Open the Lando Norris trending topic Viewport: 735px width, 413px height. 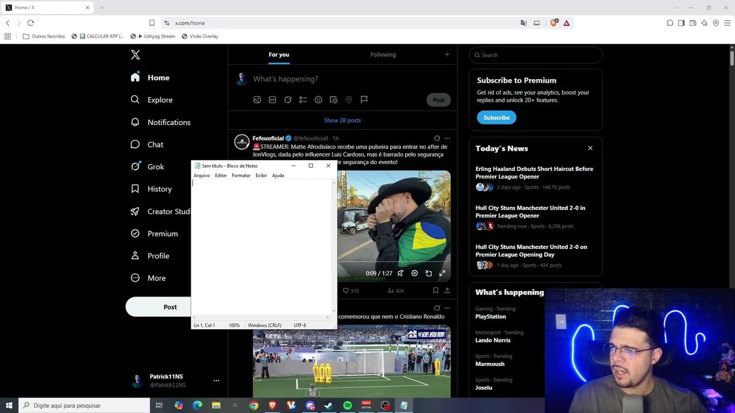(x=493, y=340)
